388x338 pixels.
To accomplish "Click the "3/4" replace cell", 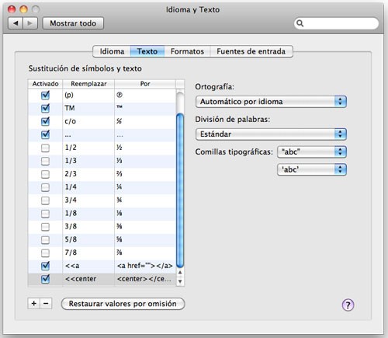I will pyautogui.click(x=88, y=200).
